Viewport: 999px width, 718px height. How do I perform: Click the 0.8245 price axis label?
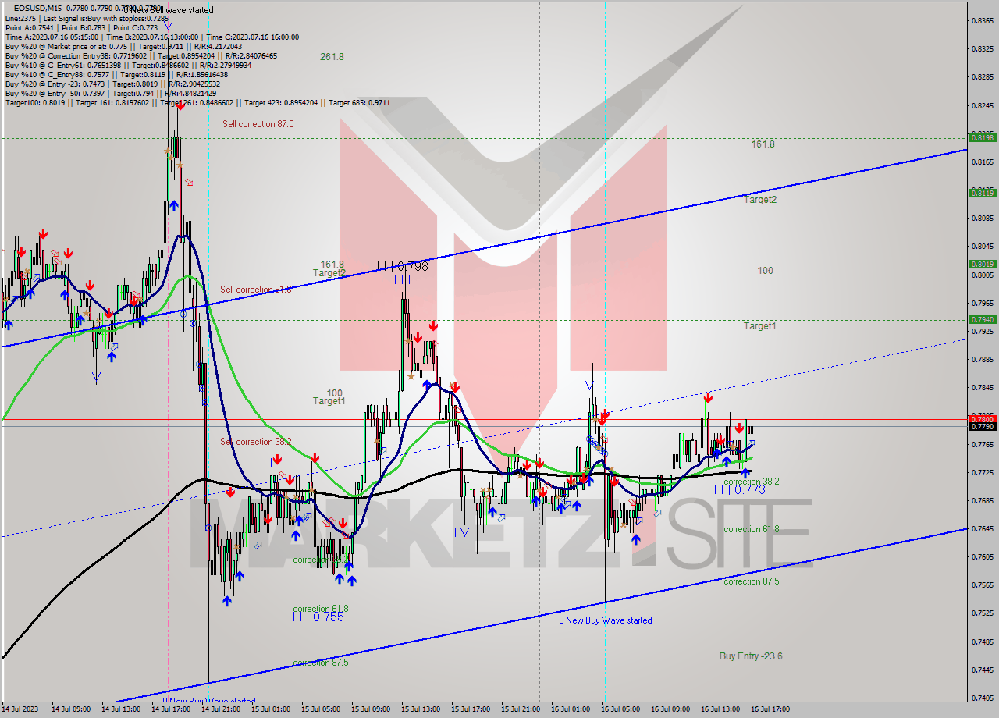click(982, 105)
